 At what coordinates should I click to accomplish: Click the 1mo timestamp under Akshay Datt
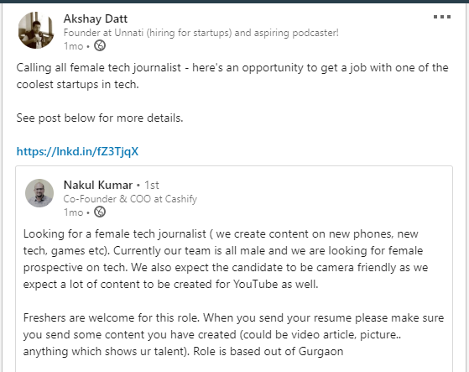(x=73, y=46)
